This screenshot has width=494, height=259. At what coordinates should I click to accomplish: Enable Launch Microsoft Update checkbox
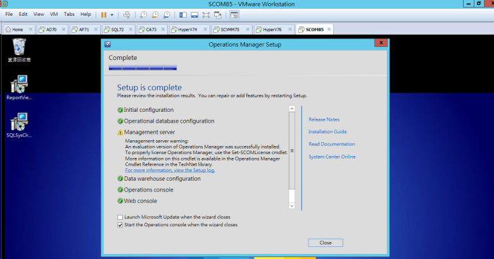[120, 217]
